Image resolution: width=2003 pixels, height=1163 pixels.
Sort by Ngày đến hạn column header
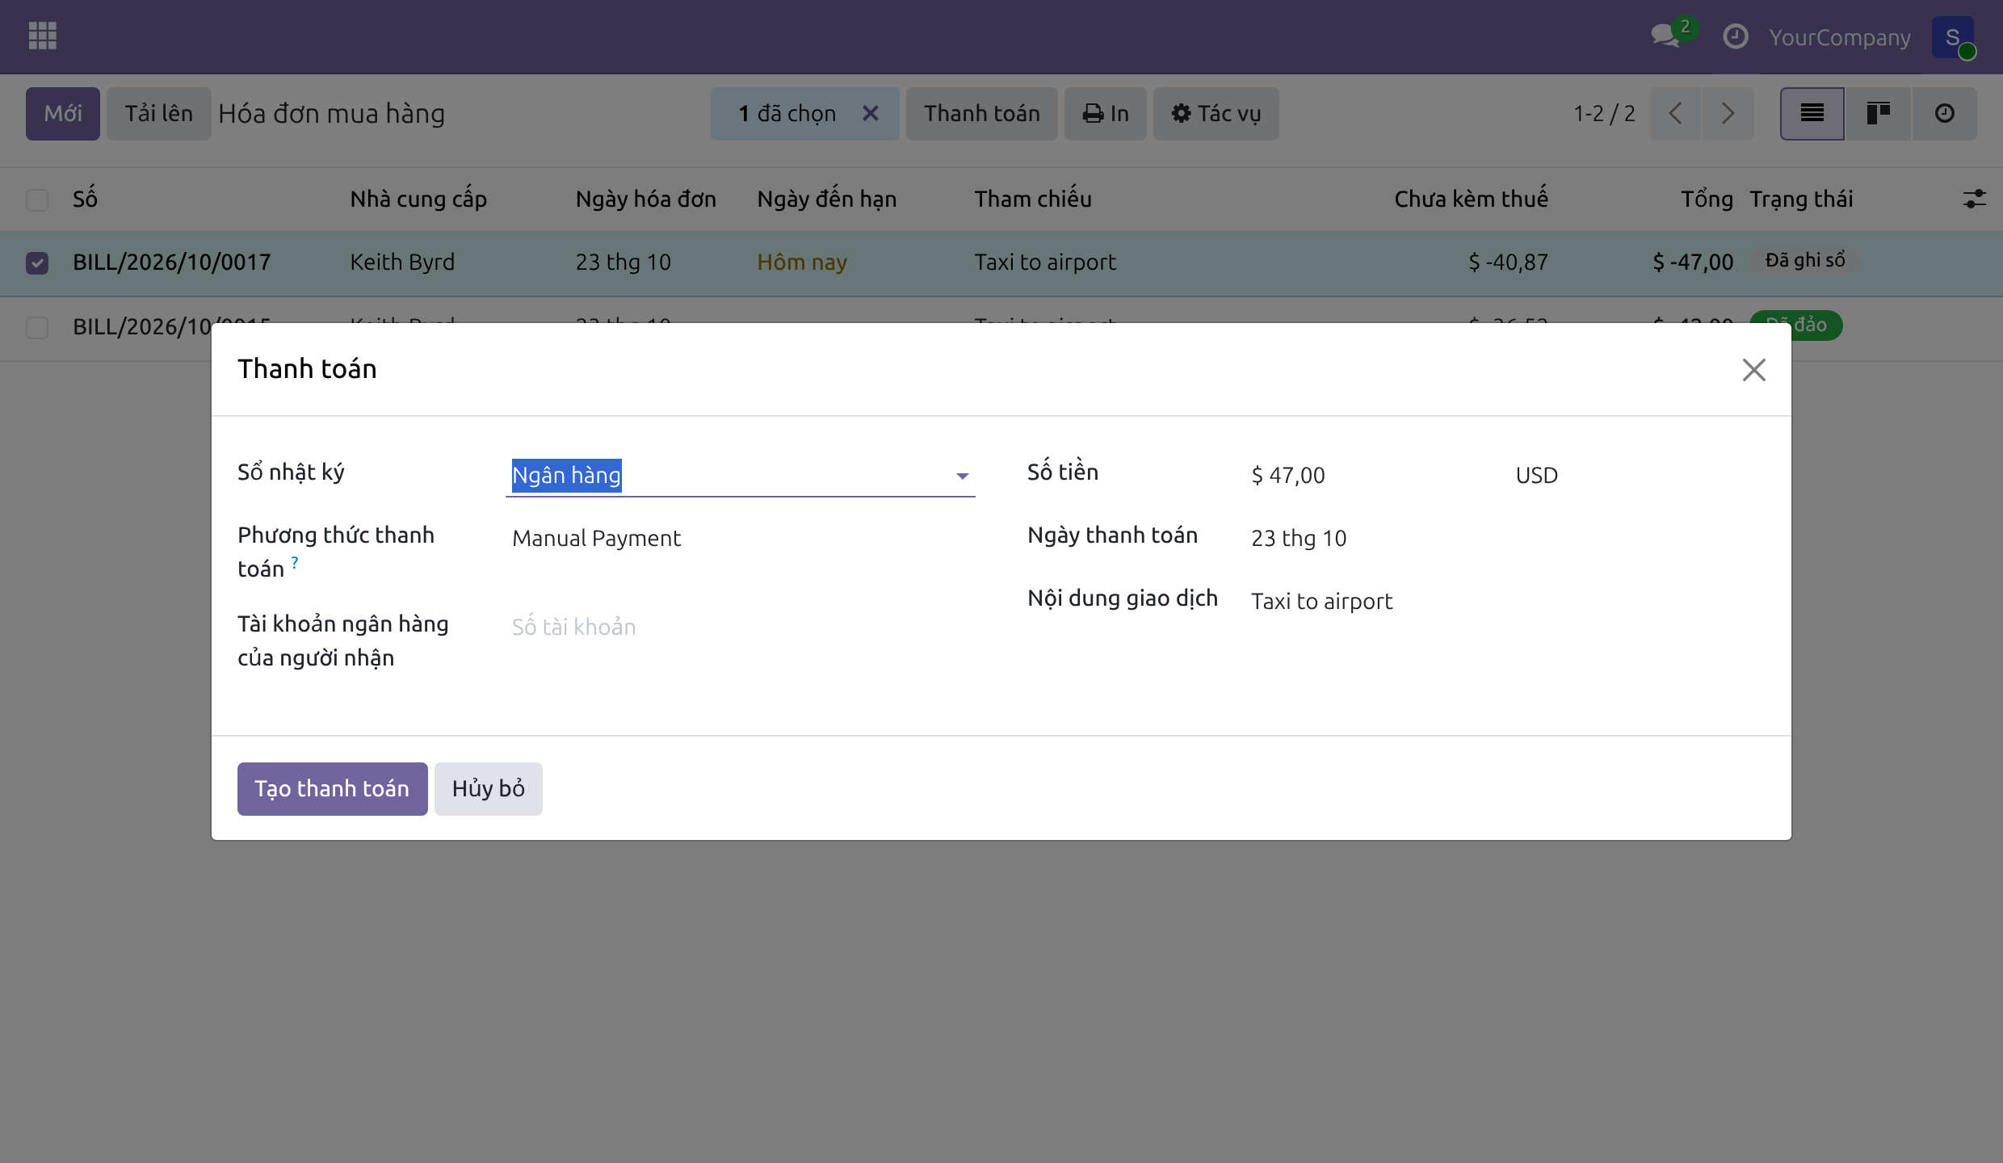(827, 199)
